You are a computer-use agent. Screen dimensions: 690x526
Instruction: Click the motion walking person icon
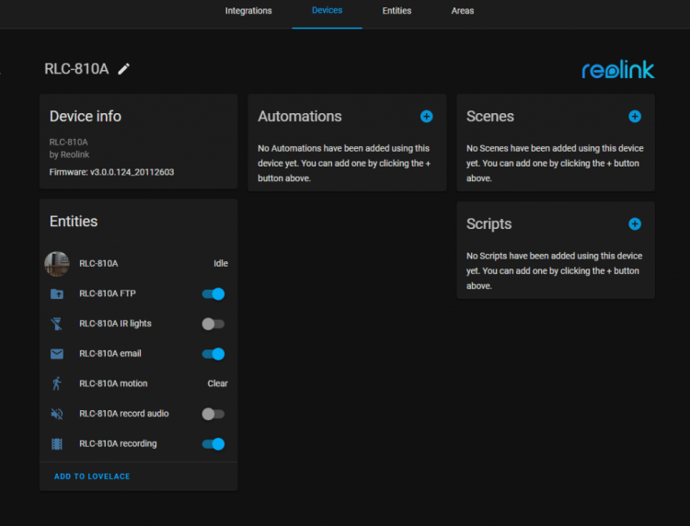coord(57,383)
